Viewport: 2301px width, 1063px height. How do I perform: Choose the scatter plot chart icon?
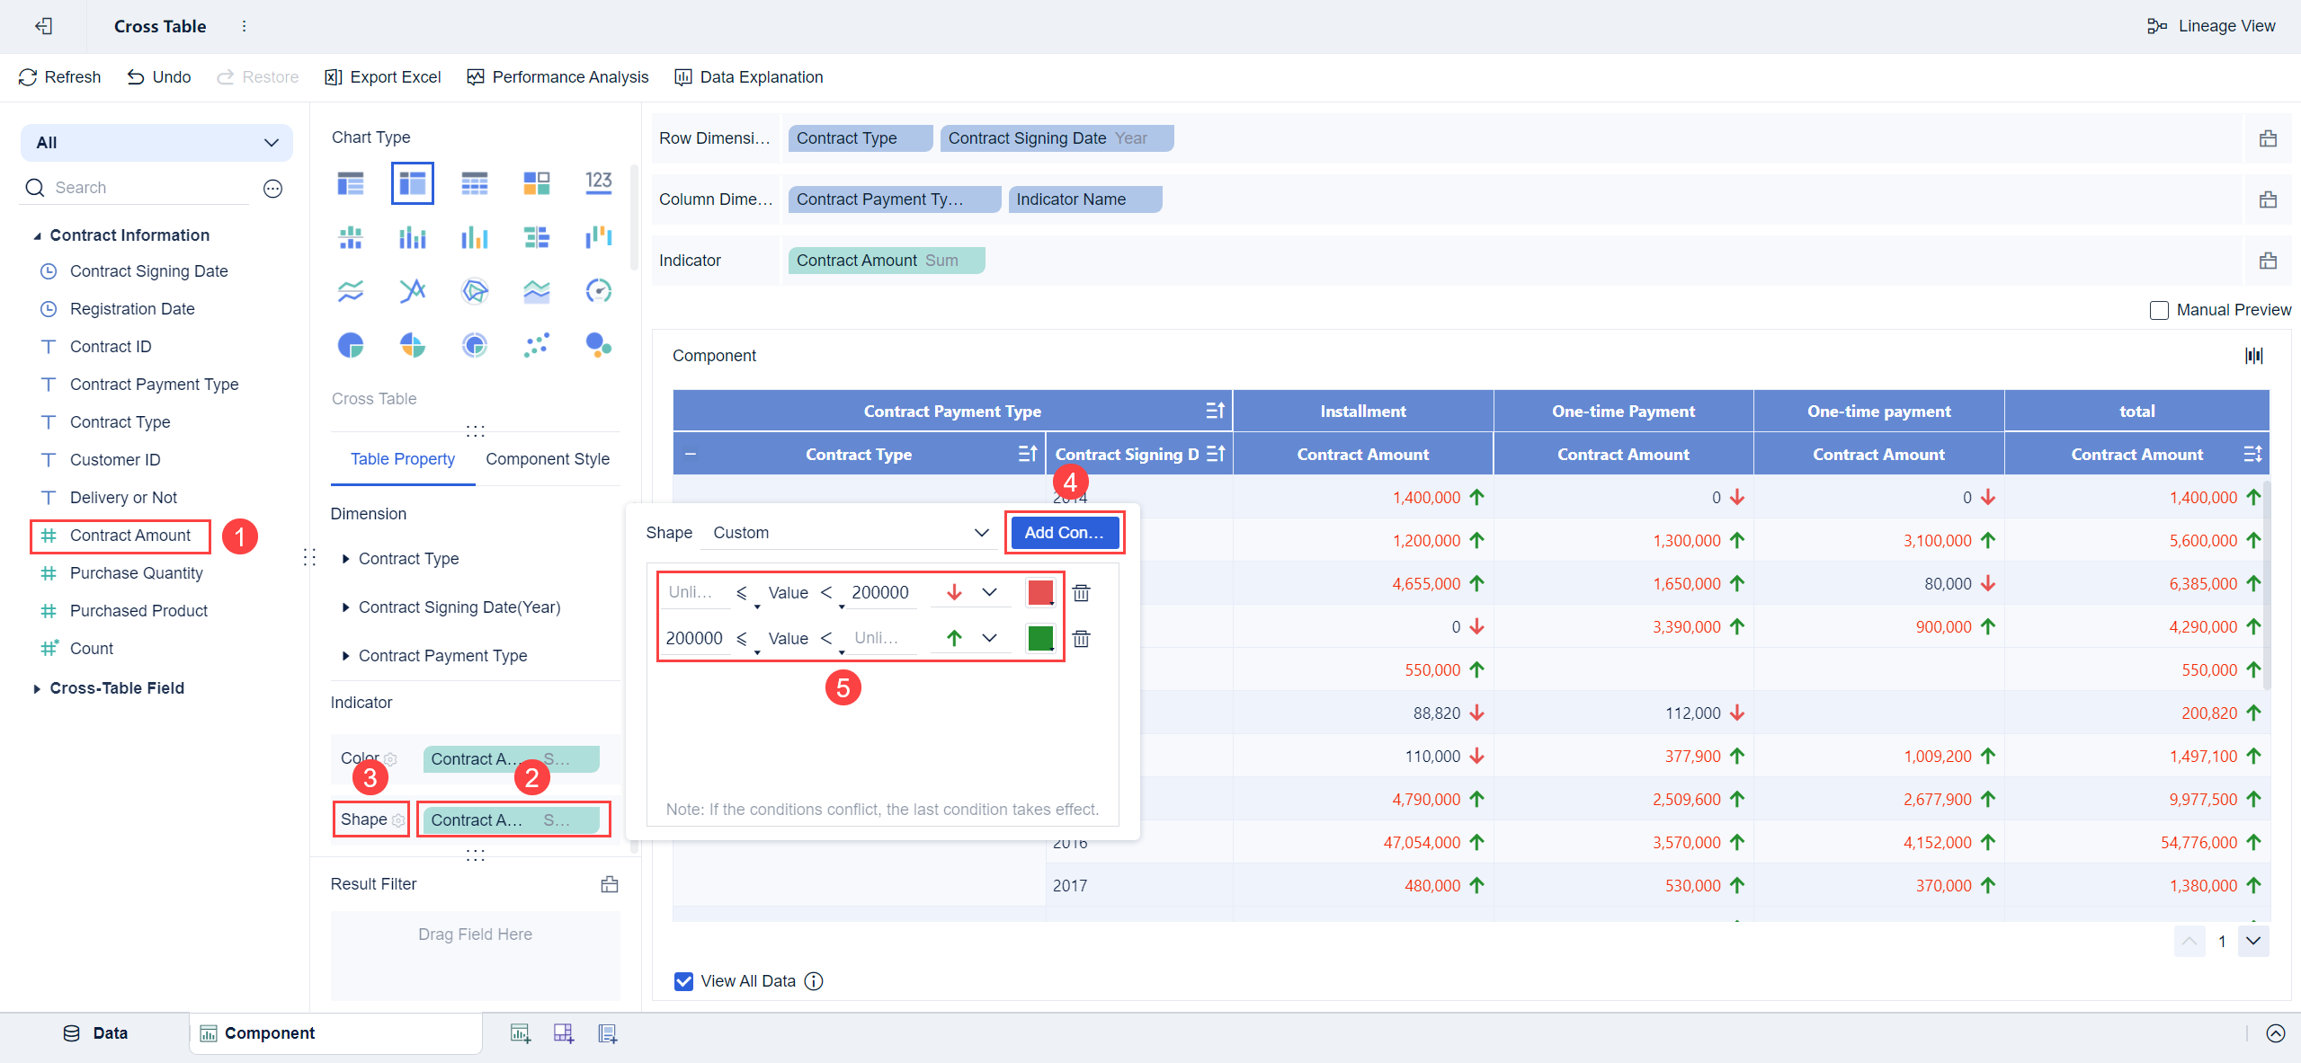click(x=536, y=345)
